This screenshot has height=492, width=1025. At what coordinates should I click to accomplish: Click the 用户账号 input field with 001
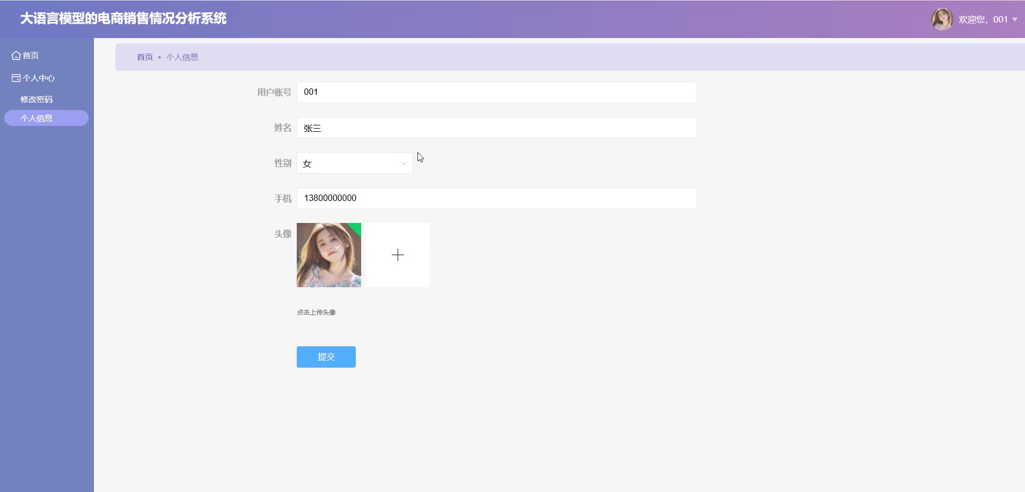click(497, 92)
